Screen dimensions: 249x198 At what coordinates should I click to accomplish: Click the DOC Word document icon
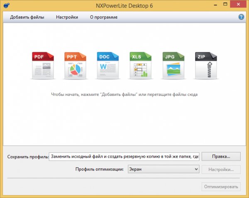tap(108, 66)
